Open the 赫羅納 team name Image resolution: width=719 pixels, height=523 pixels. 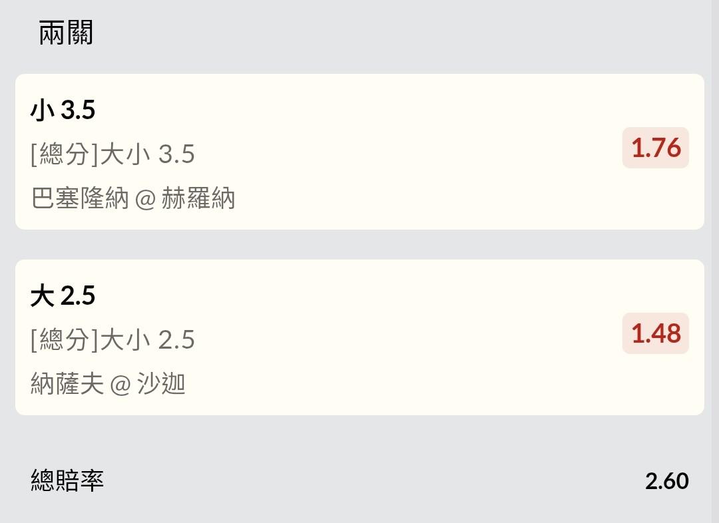coord(198,198)
